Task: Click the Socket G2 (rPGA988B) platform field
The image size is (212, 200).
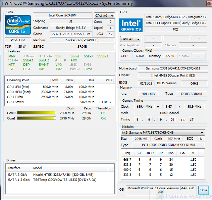Action: (82, 40)
